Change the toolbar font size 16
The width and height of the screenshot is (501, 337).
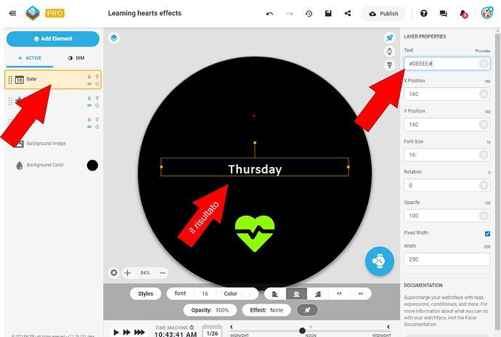pos(205,293)
